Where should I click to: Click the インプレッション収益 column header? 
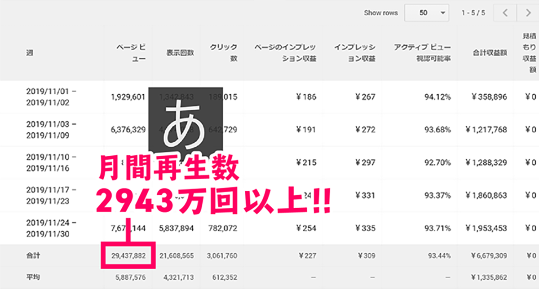click(x=355, y=53)
